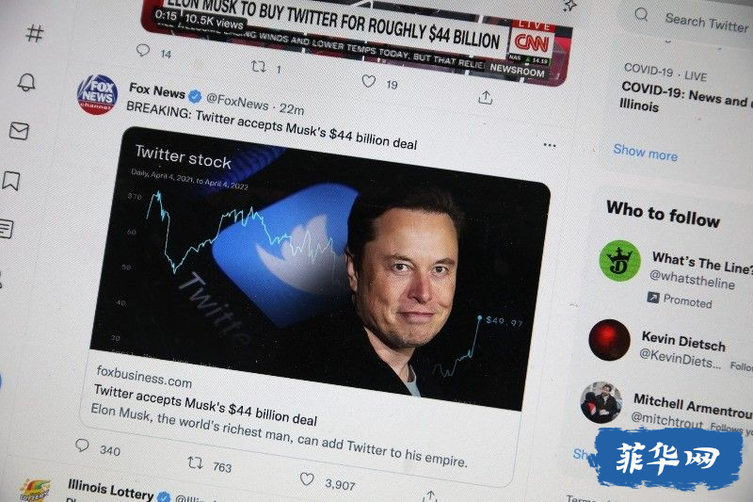The image size is (753, 502).
Task: Retweet the CNN video tweet
Action: point(259,66)
